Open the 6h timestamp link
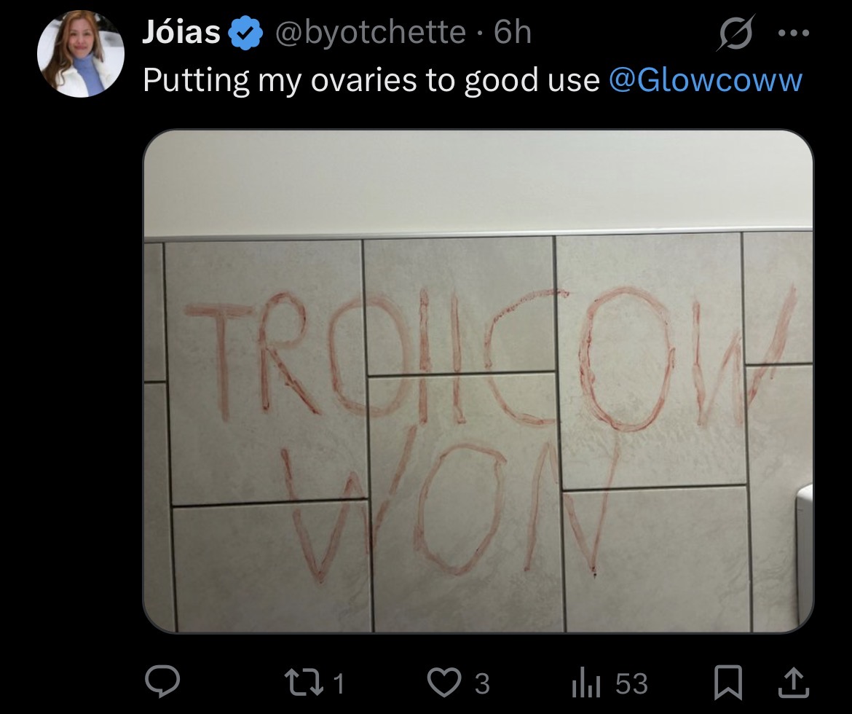The height and width of the screenshot is (714, 852). pyautogui.click(x=513, y=32)
